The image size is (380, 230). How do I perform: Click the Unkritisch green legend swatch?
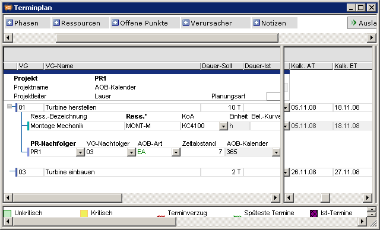tap(8, 213)
